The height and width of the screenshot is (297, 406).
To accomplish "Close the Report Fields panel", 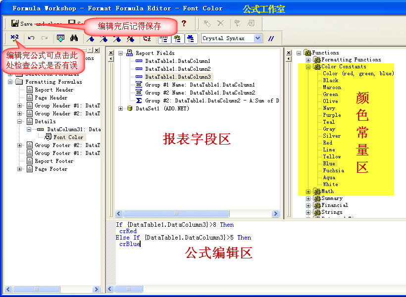I will pos(111,52).
